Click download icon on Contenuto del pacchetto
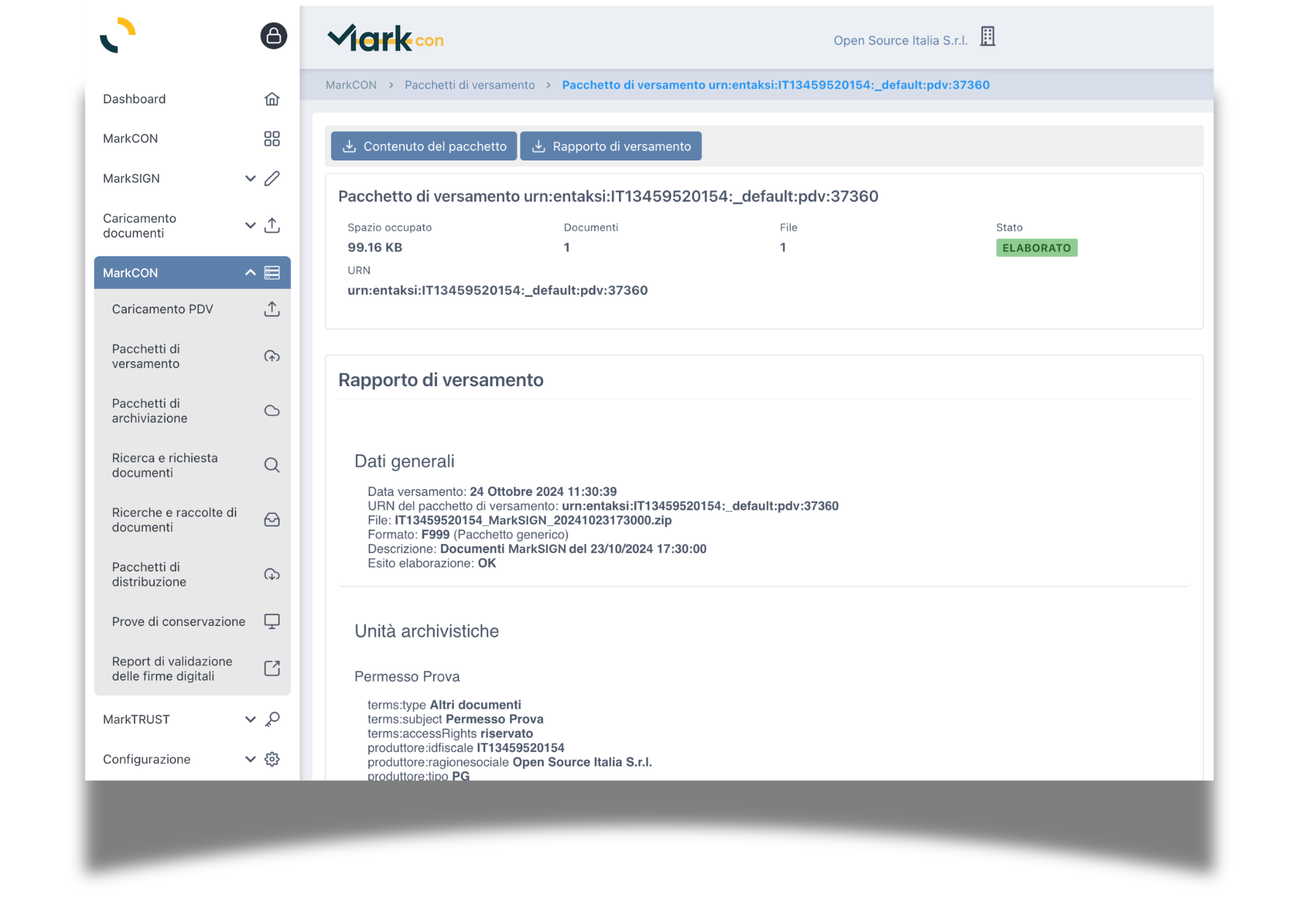Viewport: 1299px width, 898px height. [349, 146]
